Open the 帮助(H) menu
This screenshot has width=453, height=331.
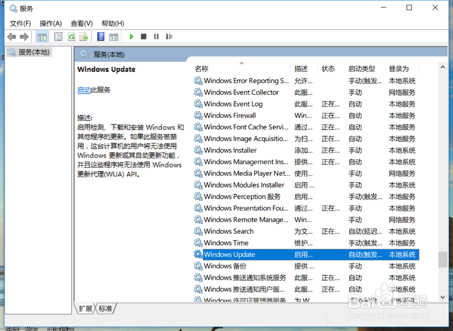click(x=113, y=24)
